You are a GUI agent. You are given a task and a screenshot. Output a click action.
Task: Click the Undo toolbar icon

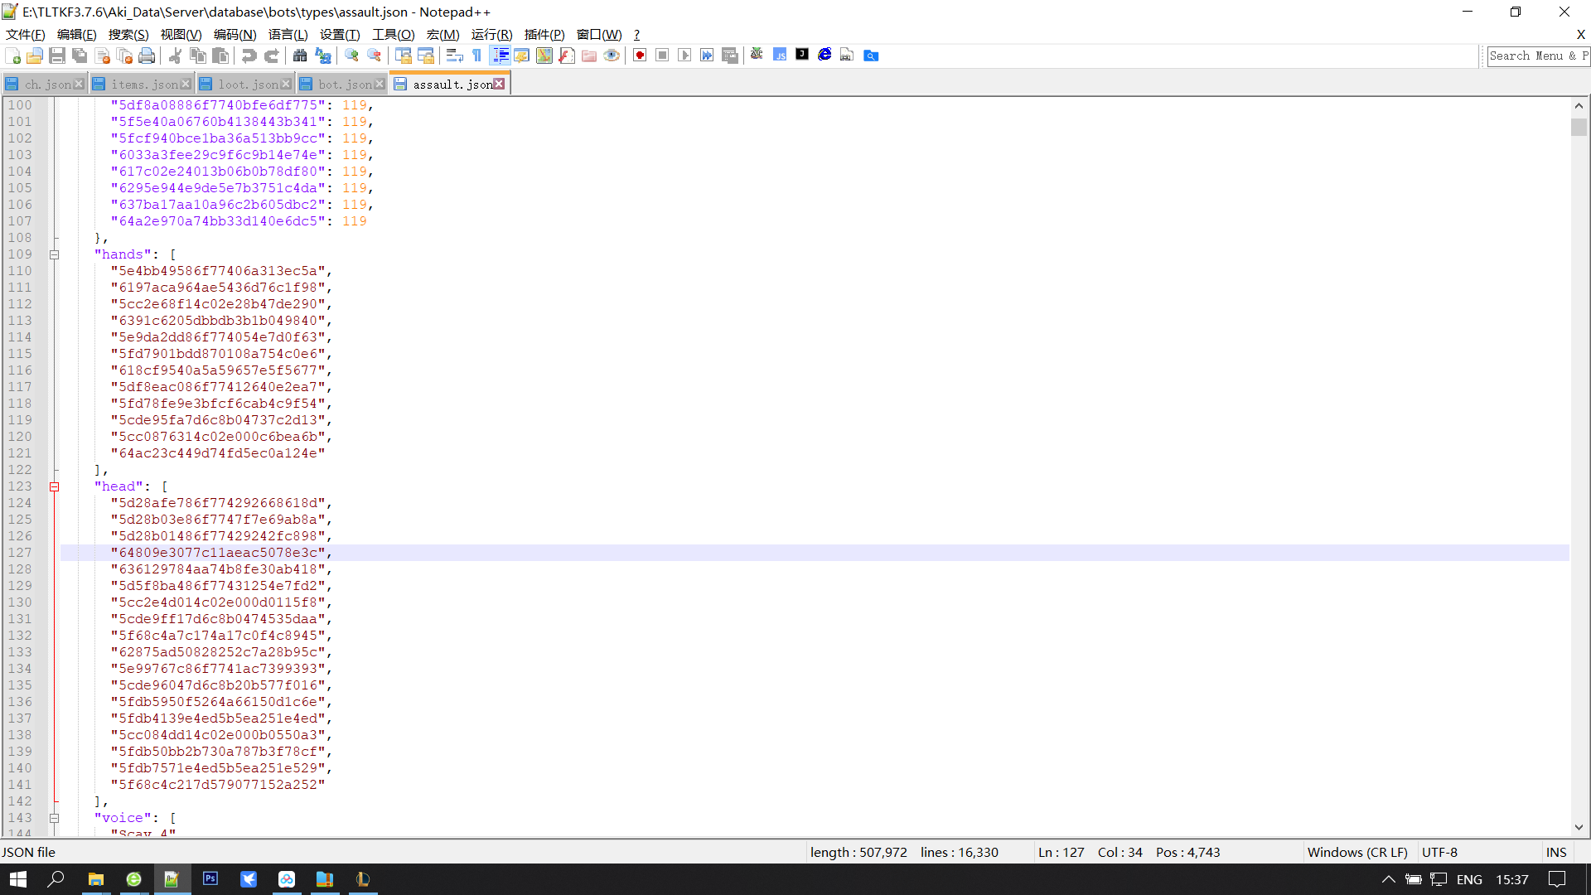[x=249, y=56]
